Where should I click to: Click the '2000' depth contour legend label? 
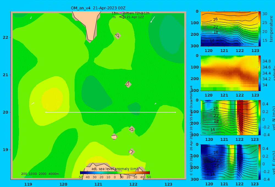coord(43,174)
